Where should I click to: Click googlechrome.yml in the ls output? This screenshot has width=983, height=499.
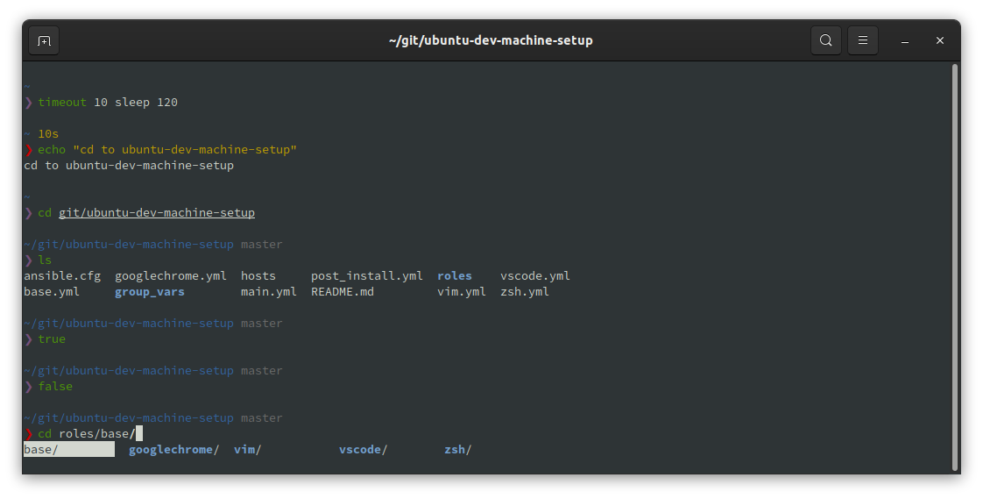click(x=171, y=276)
